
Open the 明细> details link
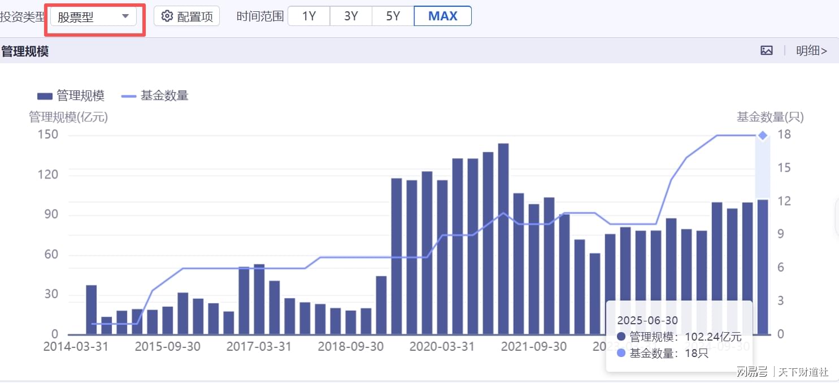pos(812,51)
